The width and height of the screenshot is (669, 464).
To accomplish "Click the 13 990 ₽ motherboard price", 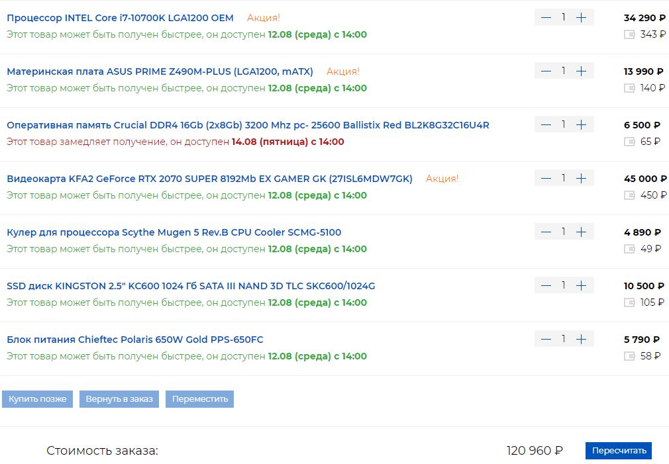I will click(643, 71).
